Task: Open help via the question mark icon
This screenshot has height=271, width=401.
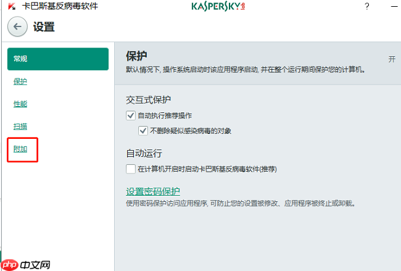Action: 367,6
